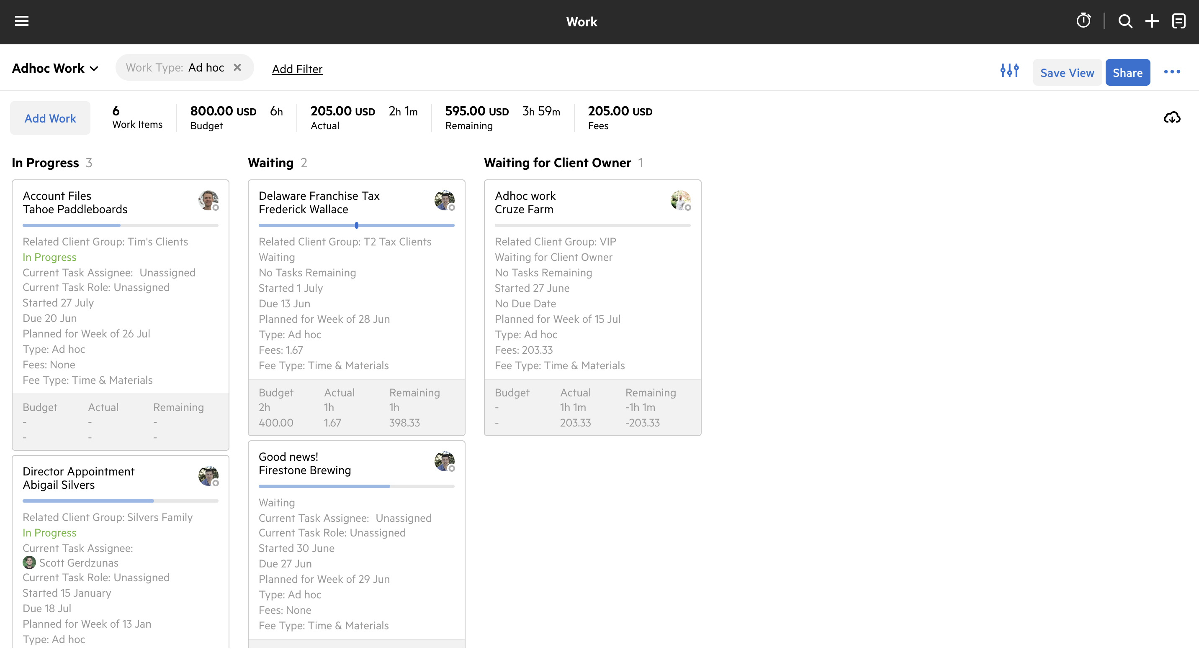This screenshot has width=1199, height=654.
Task: Click the cloud download export icon
Action: 1171,118
